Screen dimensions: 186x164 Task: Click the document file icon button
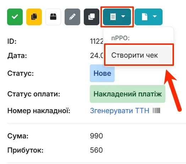tap(144, 17)
